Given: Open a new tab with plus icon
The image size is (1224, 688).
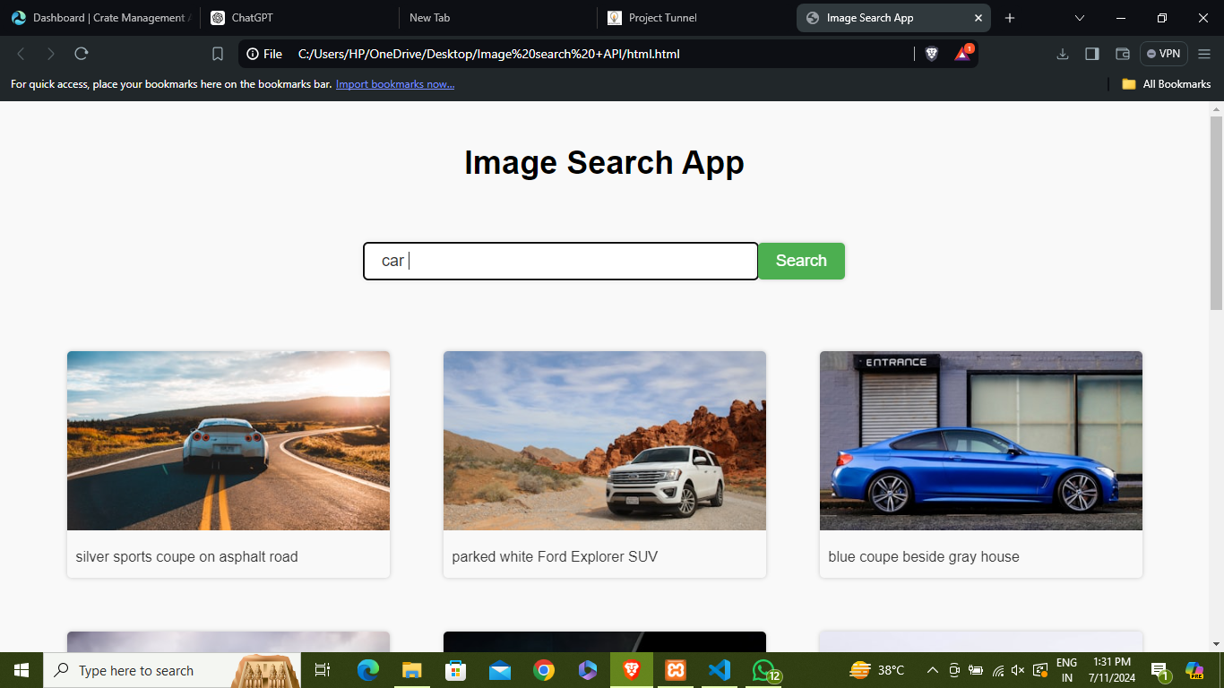Looking at the screenshot, I should click(x=1010, y=18).
